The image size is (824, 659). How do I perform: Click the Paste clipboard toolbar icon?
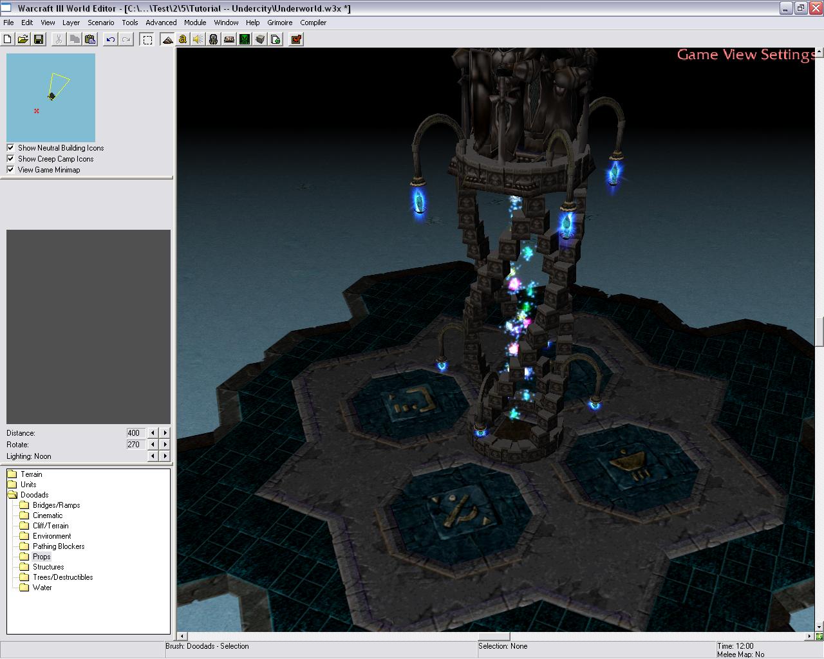tap(89, 39)
